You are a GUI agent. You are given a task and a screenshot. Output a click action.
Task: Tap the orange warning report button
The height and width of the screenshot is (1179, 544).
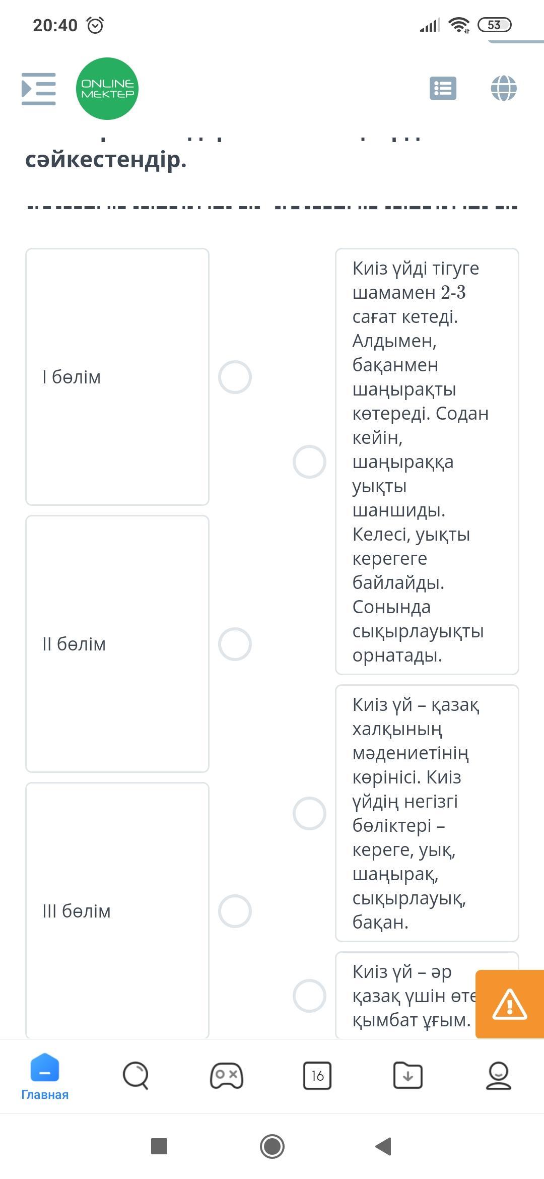tap(509, 1004)
